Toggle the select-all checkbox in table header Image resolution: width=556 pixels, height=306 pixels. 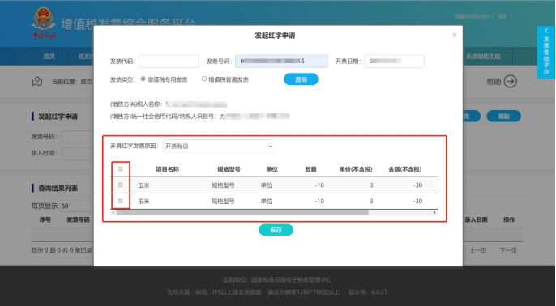[x=120, y=169]
